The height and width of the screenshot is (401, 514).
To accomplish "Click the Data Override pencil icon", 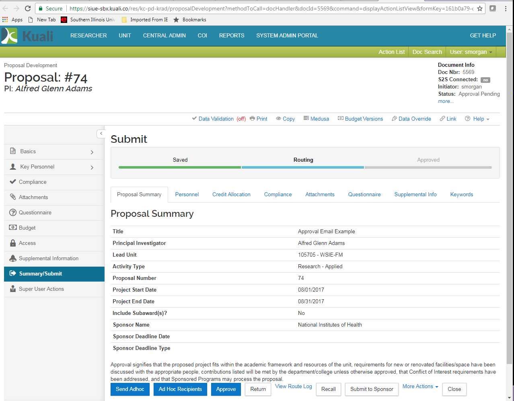I will click(394, 119).
